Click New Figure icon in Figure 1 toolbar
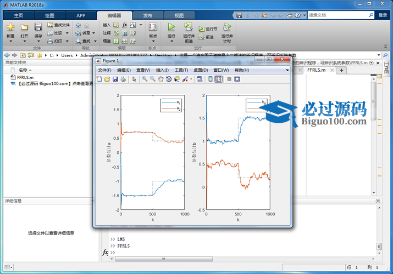The width and height of the screenshot is (393, 274). click(x=99, y=79)
